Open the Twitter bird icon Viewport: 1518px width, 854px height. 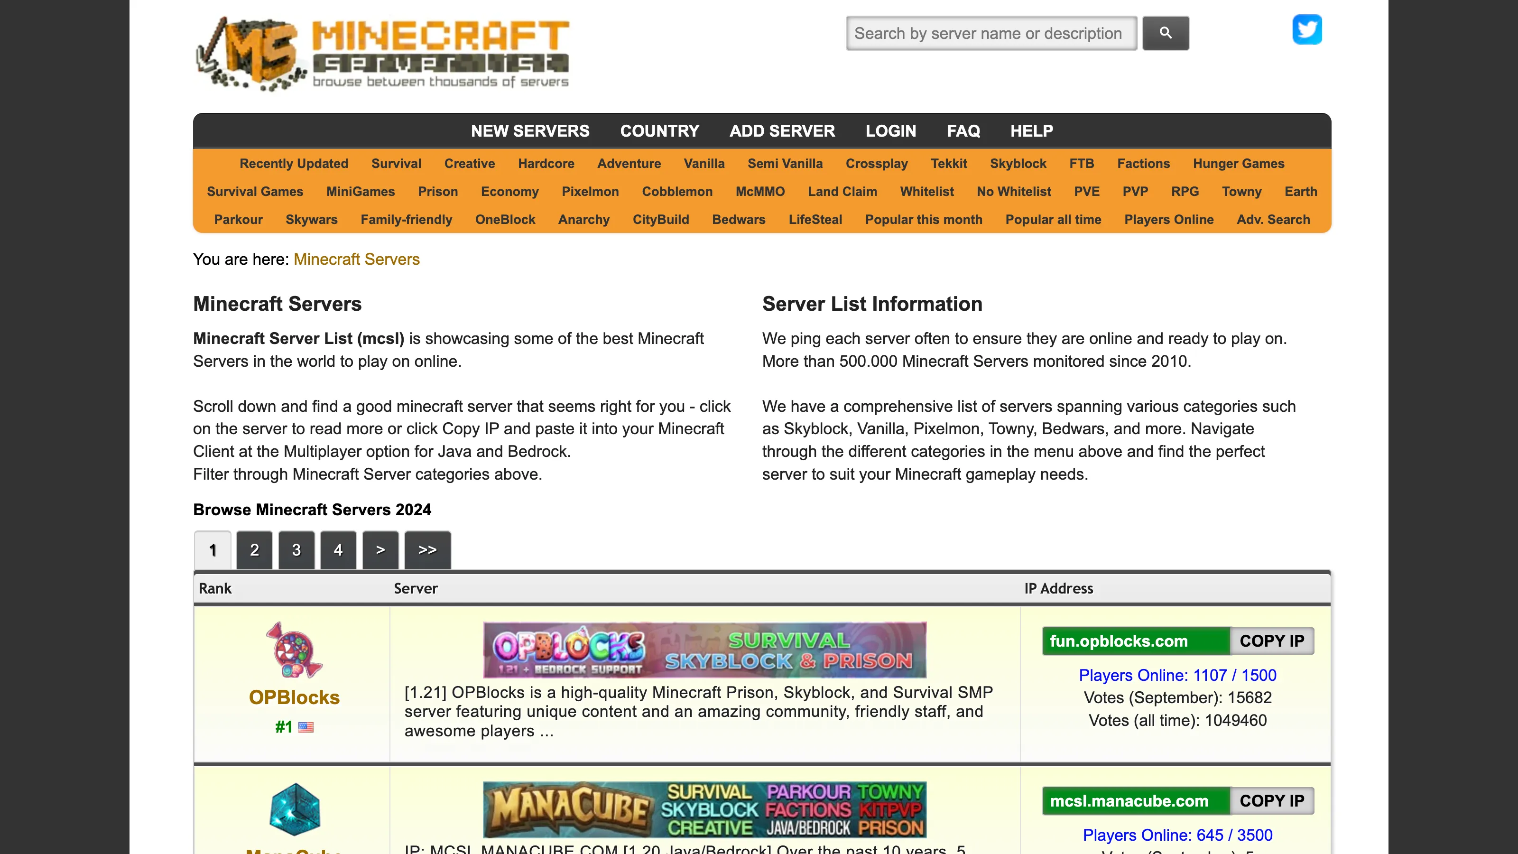[1307, 29]
